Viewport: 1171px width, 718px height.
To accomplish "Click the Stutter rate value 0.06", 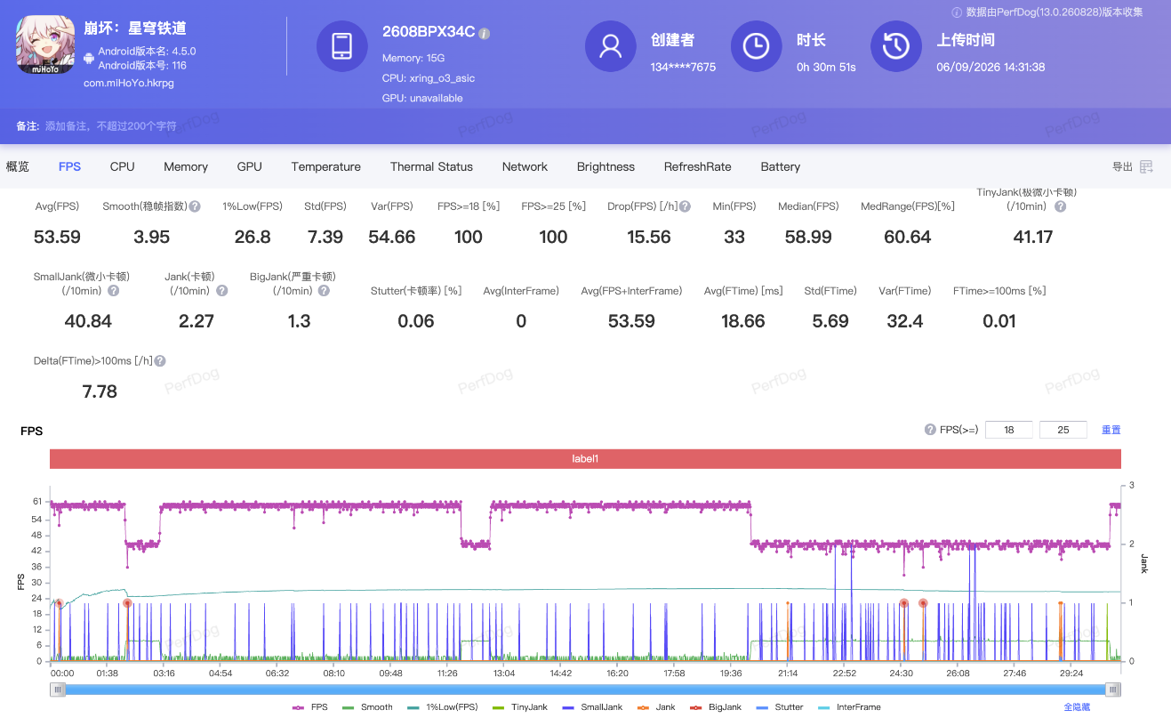I will click(x=416, y=321).
